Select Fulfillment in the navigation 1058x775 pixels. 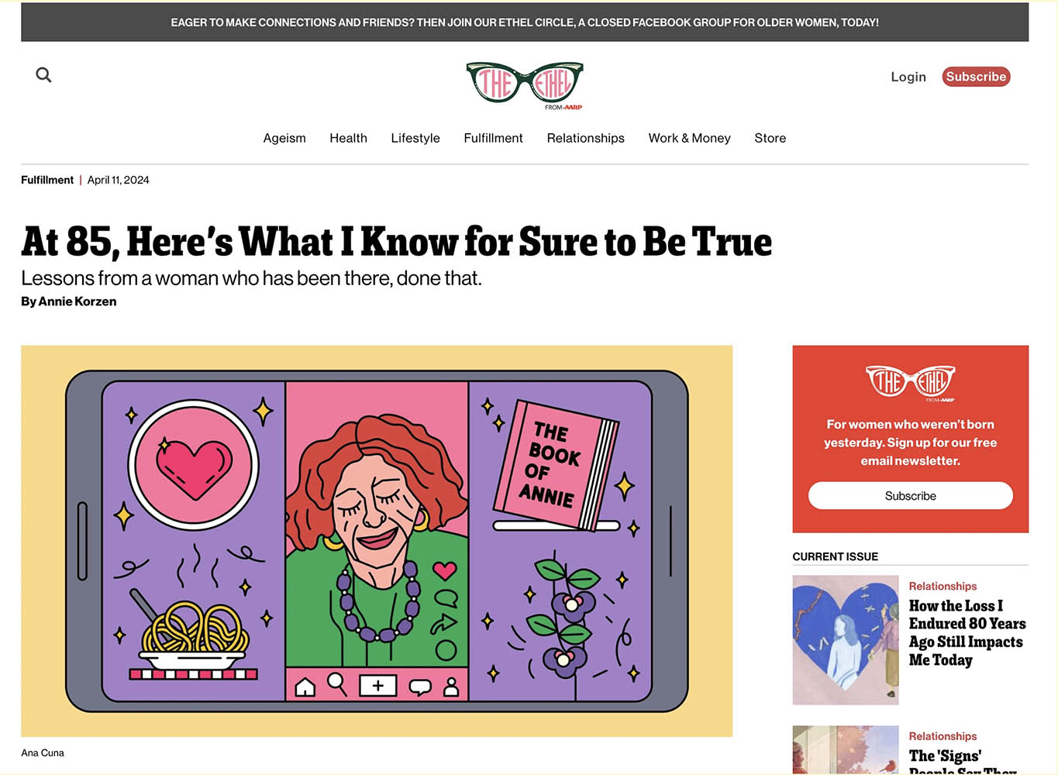493,138
